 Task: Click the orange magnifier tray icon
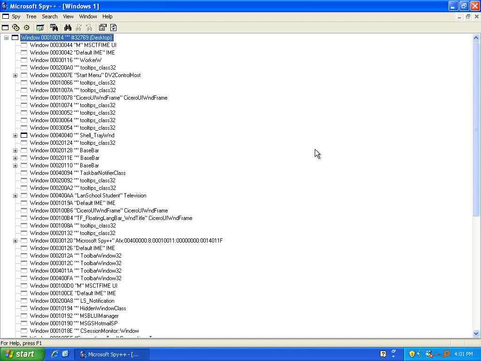point(446,354)
